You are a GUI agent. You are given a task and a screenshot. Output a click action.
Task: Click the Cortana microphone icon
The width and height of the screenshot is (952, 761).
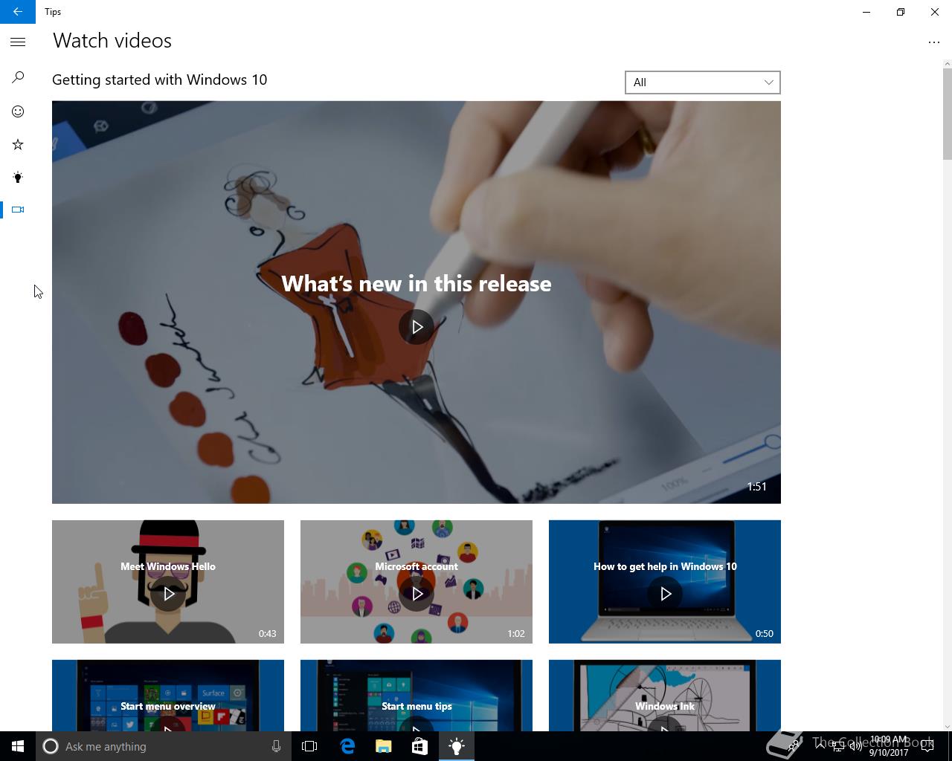pos(276,746)
